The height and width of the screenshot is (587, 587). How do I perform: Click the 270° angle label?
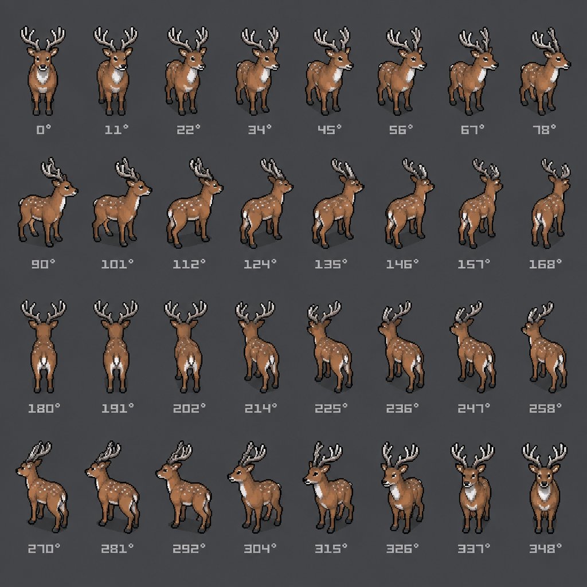[44, 549]
